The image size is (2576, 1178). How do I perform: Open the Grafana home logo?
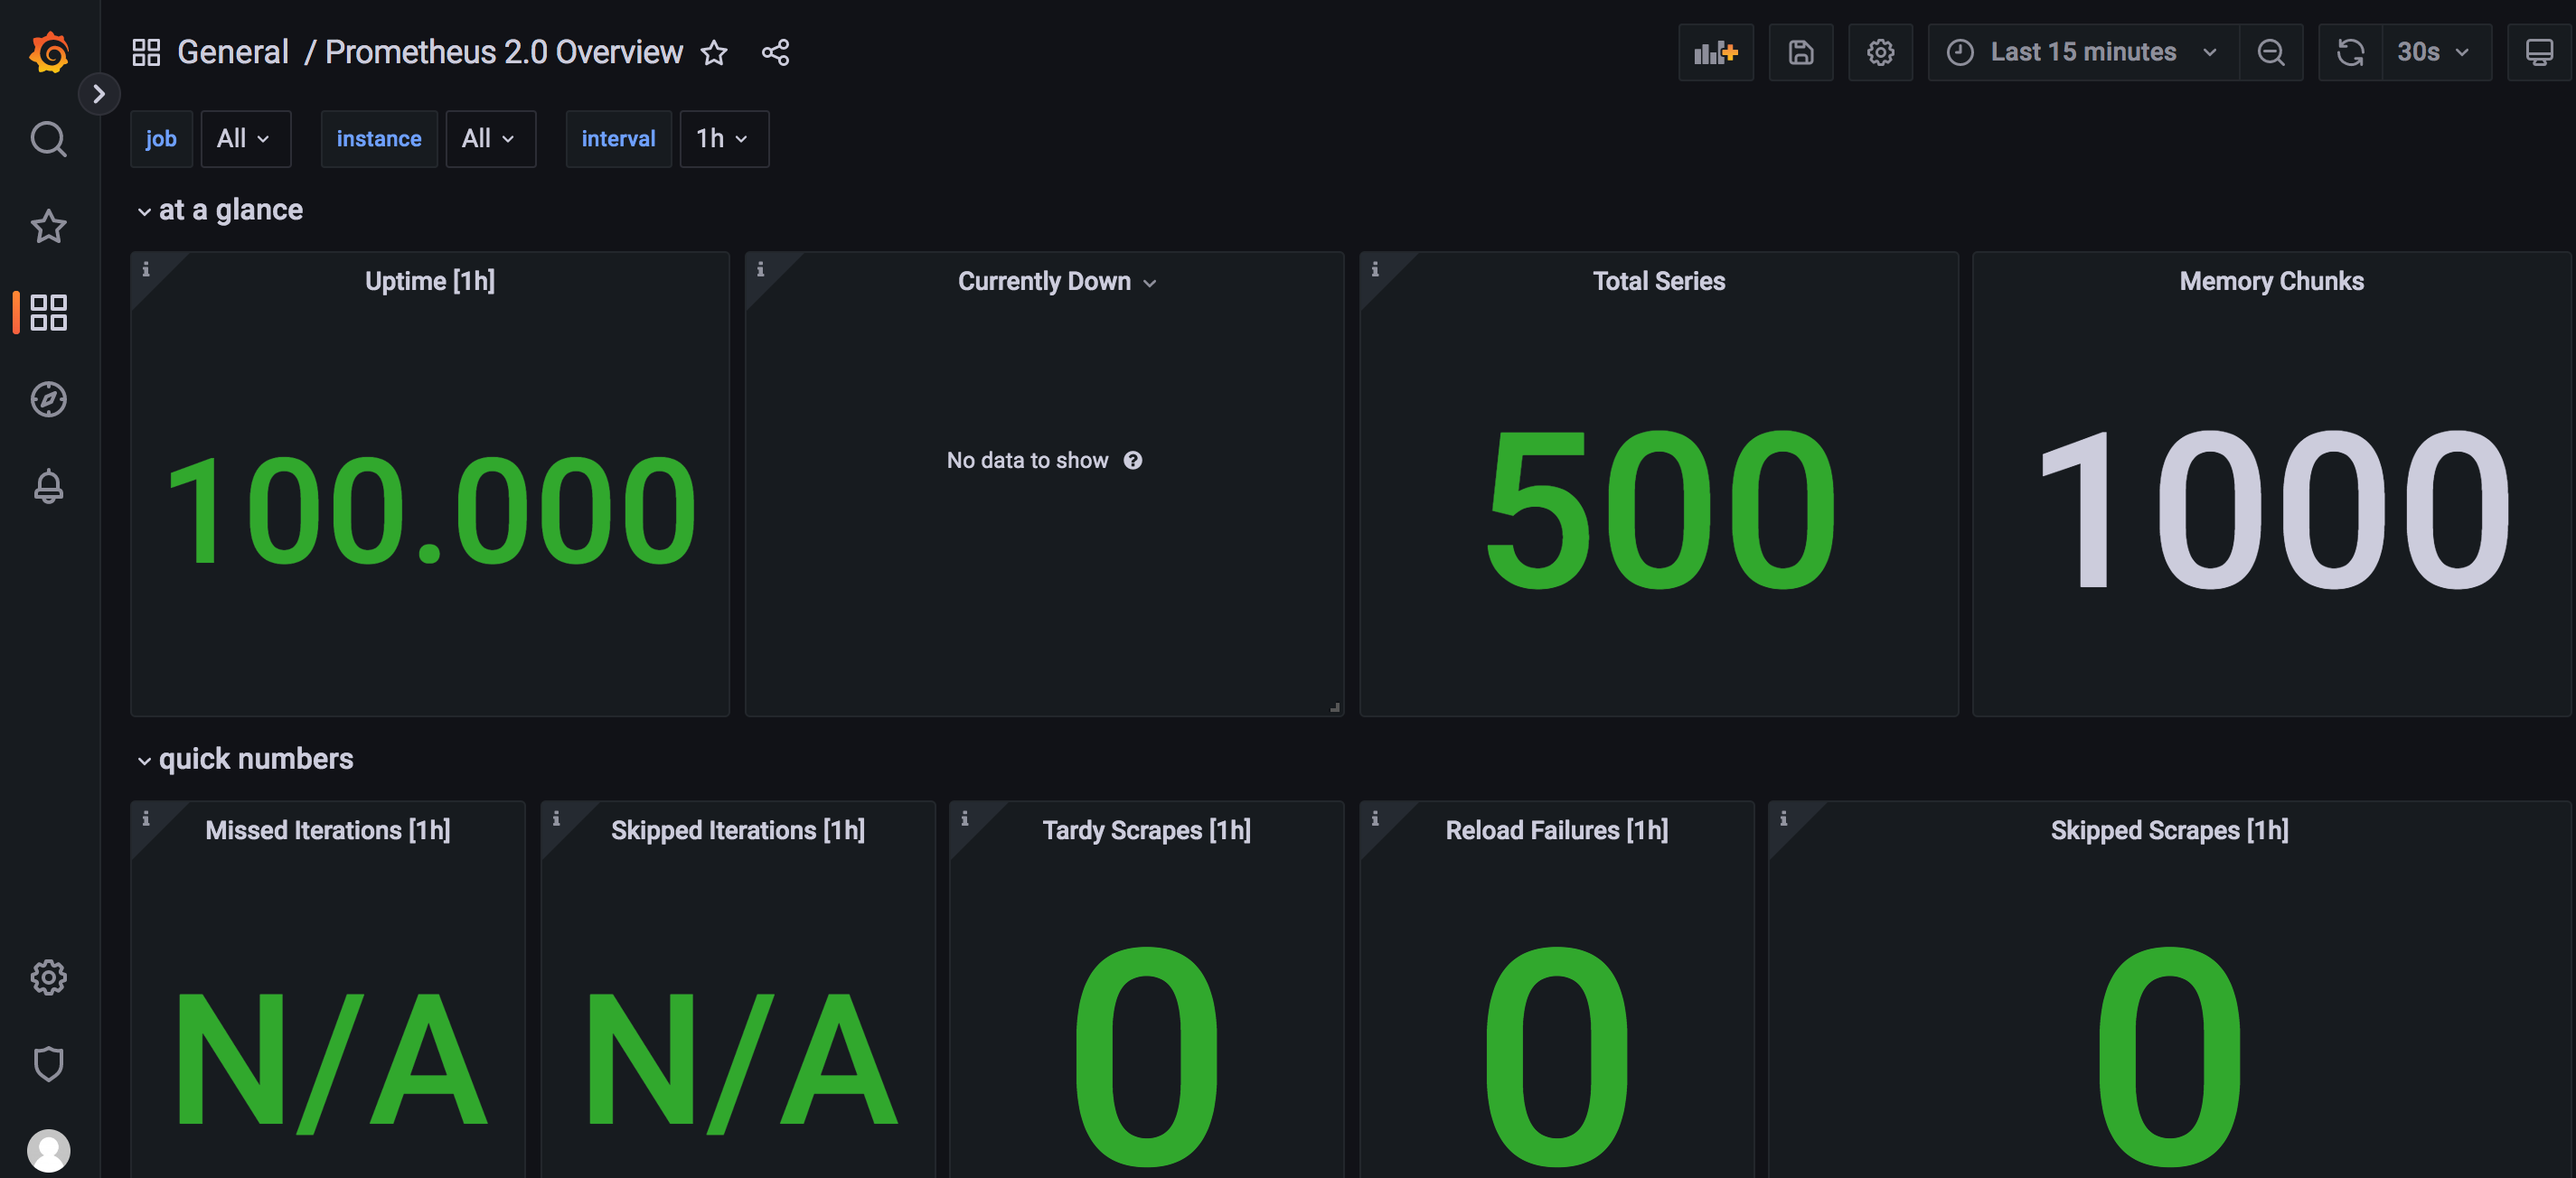(48, 52)
